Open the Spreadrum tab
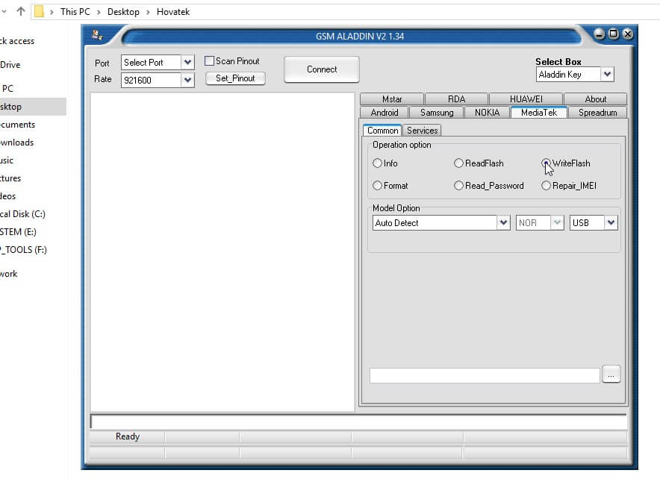The width and height of the screenshot is (660, 479). [x=598, y=113]
